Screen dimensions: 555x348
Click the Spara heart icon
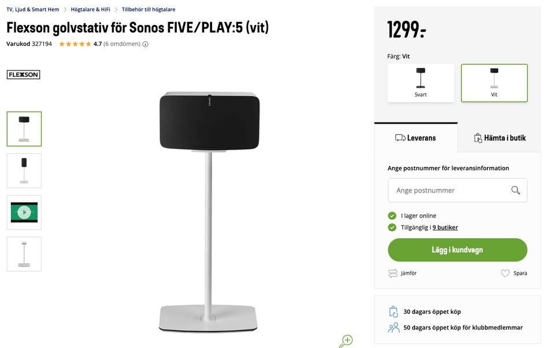505,273
